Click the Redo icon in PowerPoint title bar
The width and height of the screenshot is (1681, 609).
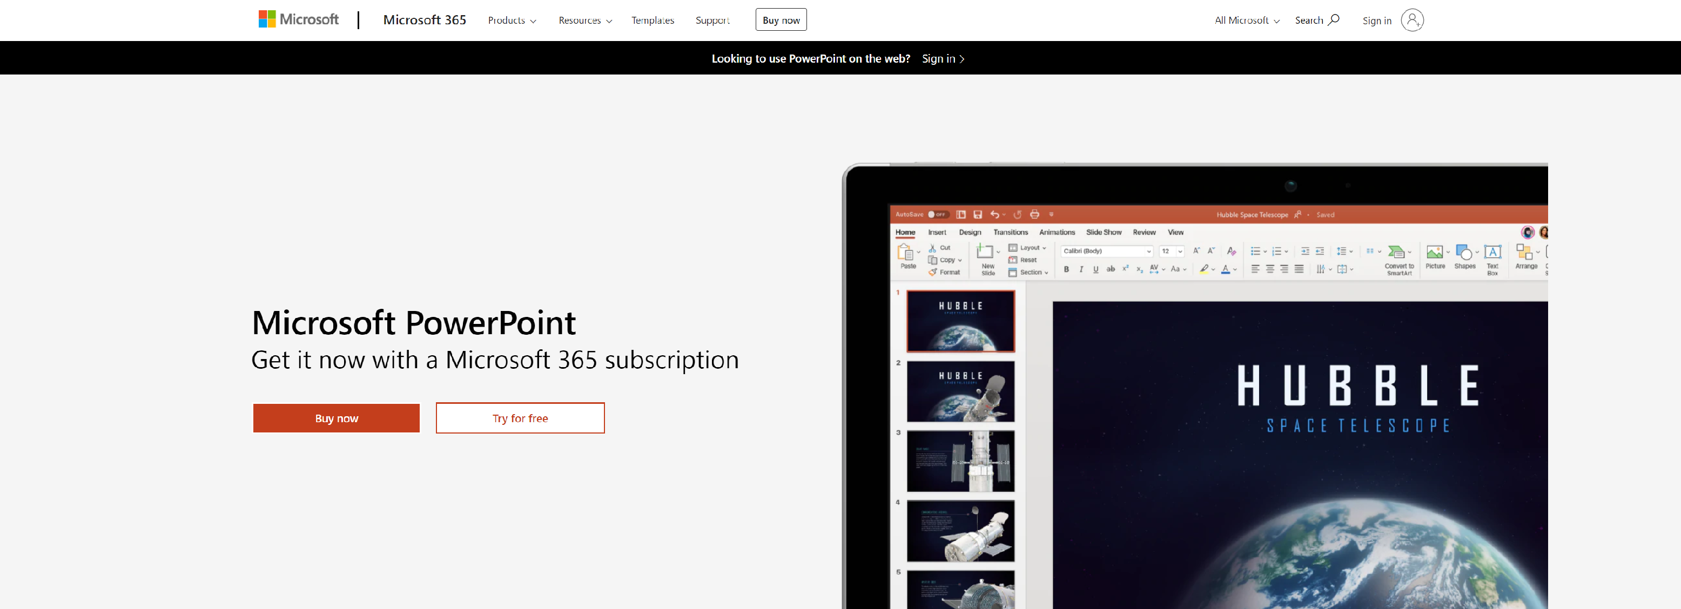(1017, 214)
